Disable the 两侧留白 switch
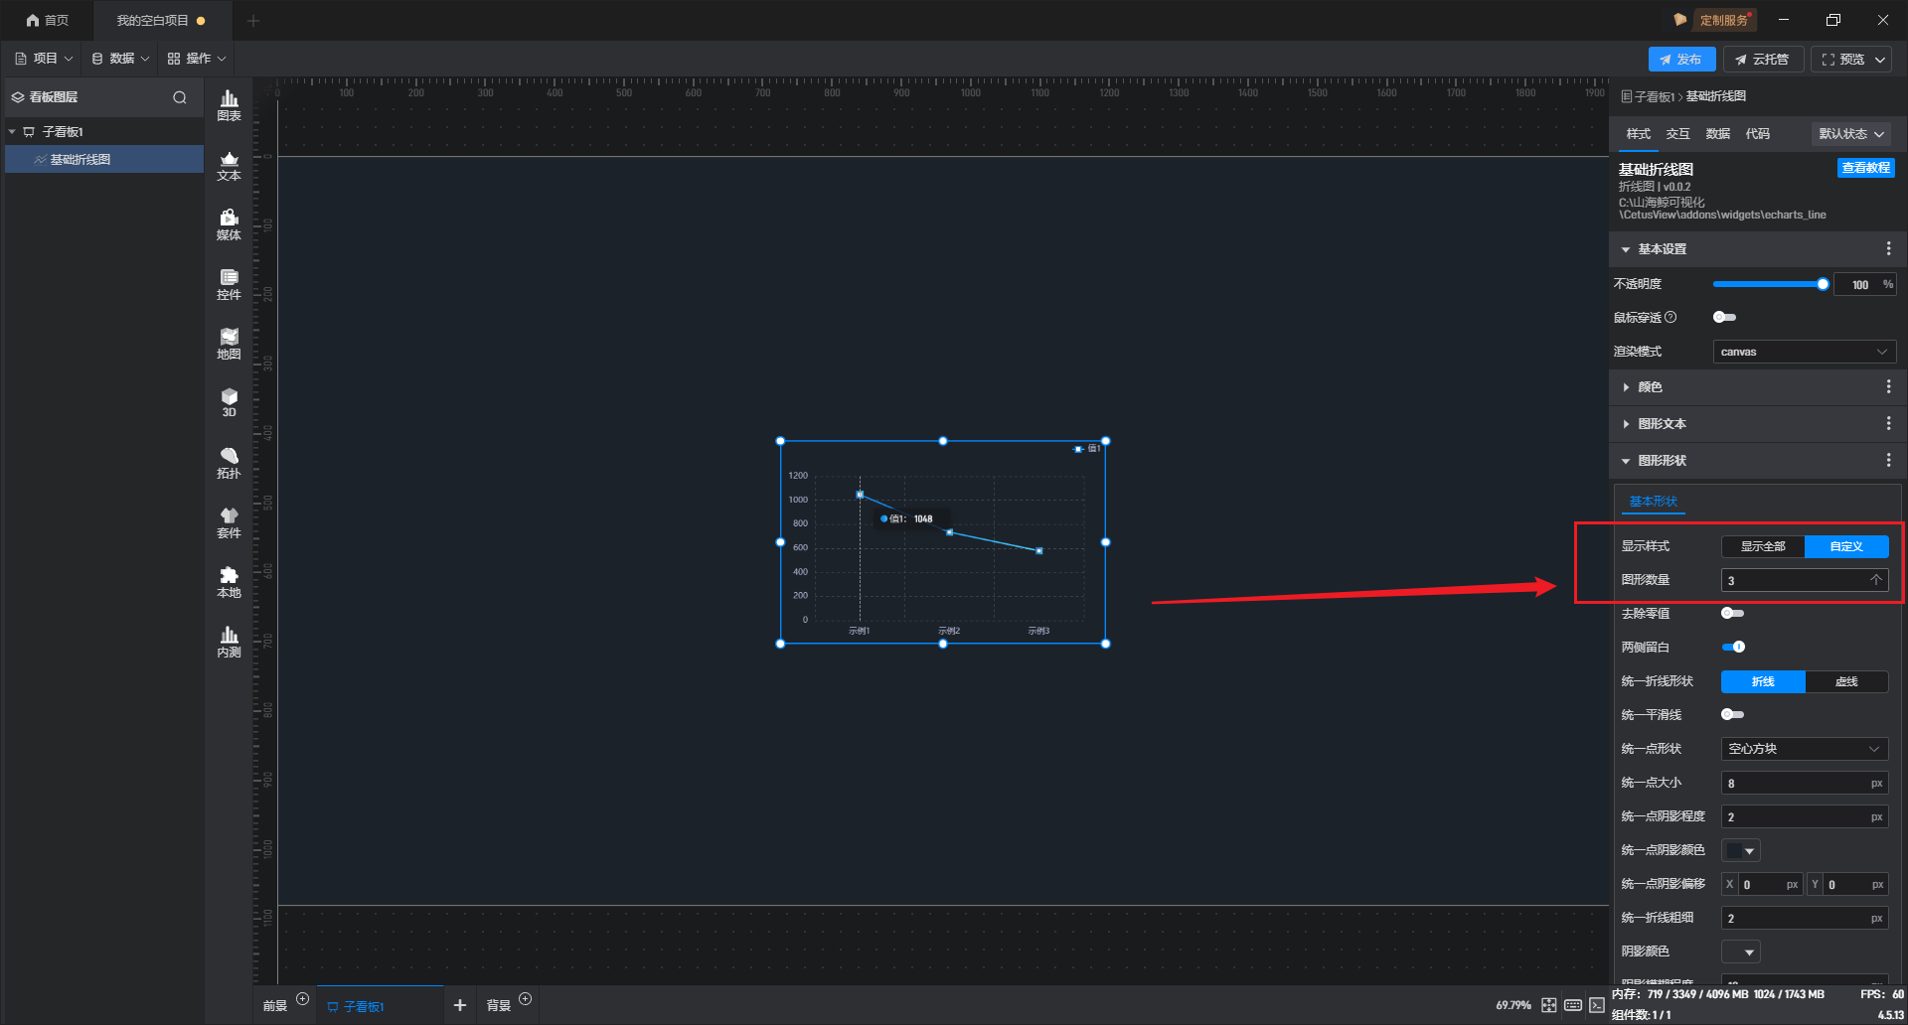Viewport: 1908px width, 1025px height. 1733,648
